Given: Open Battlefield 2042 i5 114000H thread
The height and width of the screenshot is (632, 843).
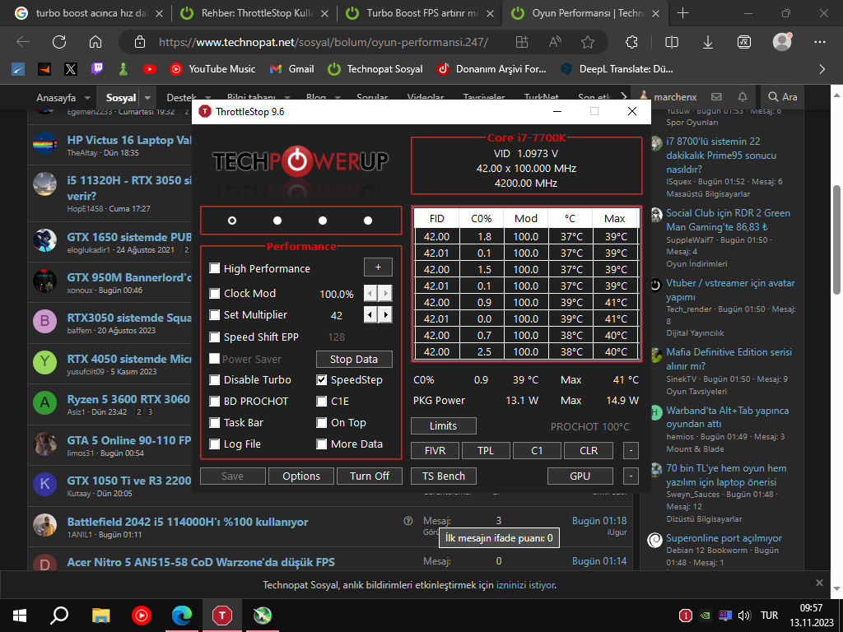Looking at the screenshot, I should pos(188,522).
